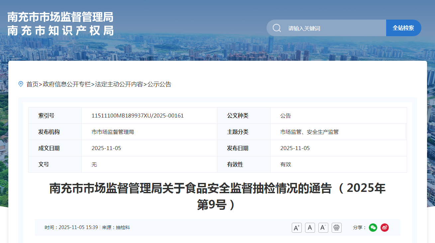Click the blue location pin beside the breadcrumb
Screen dimensions: 435x243
[21, 84]
